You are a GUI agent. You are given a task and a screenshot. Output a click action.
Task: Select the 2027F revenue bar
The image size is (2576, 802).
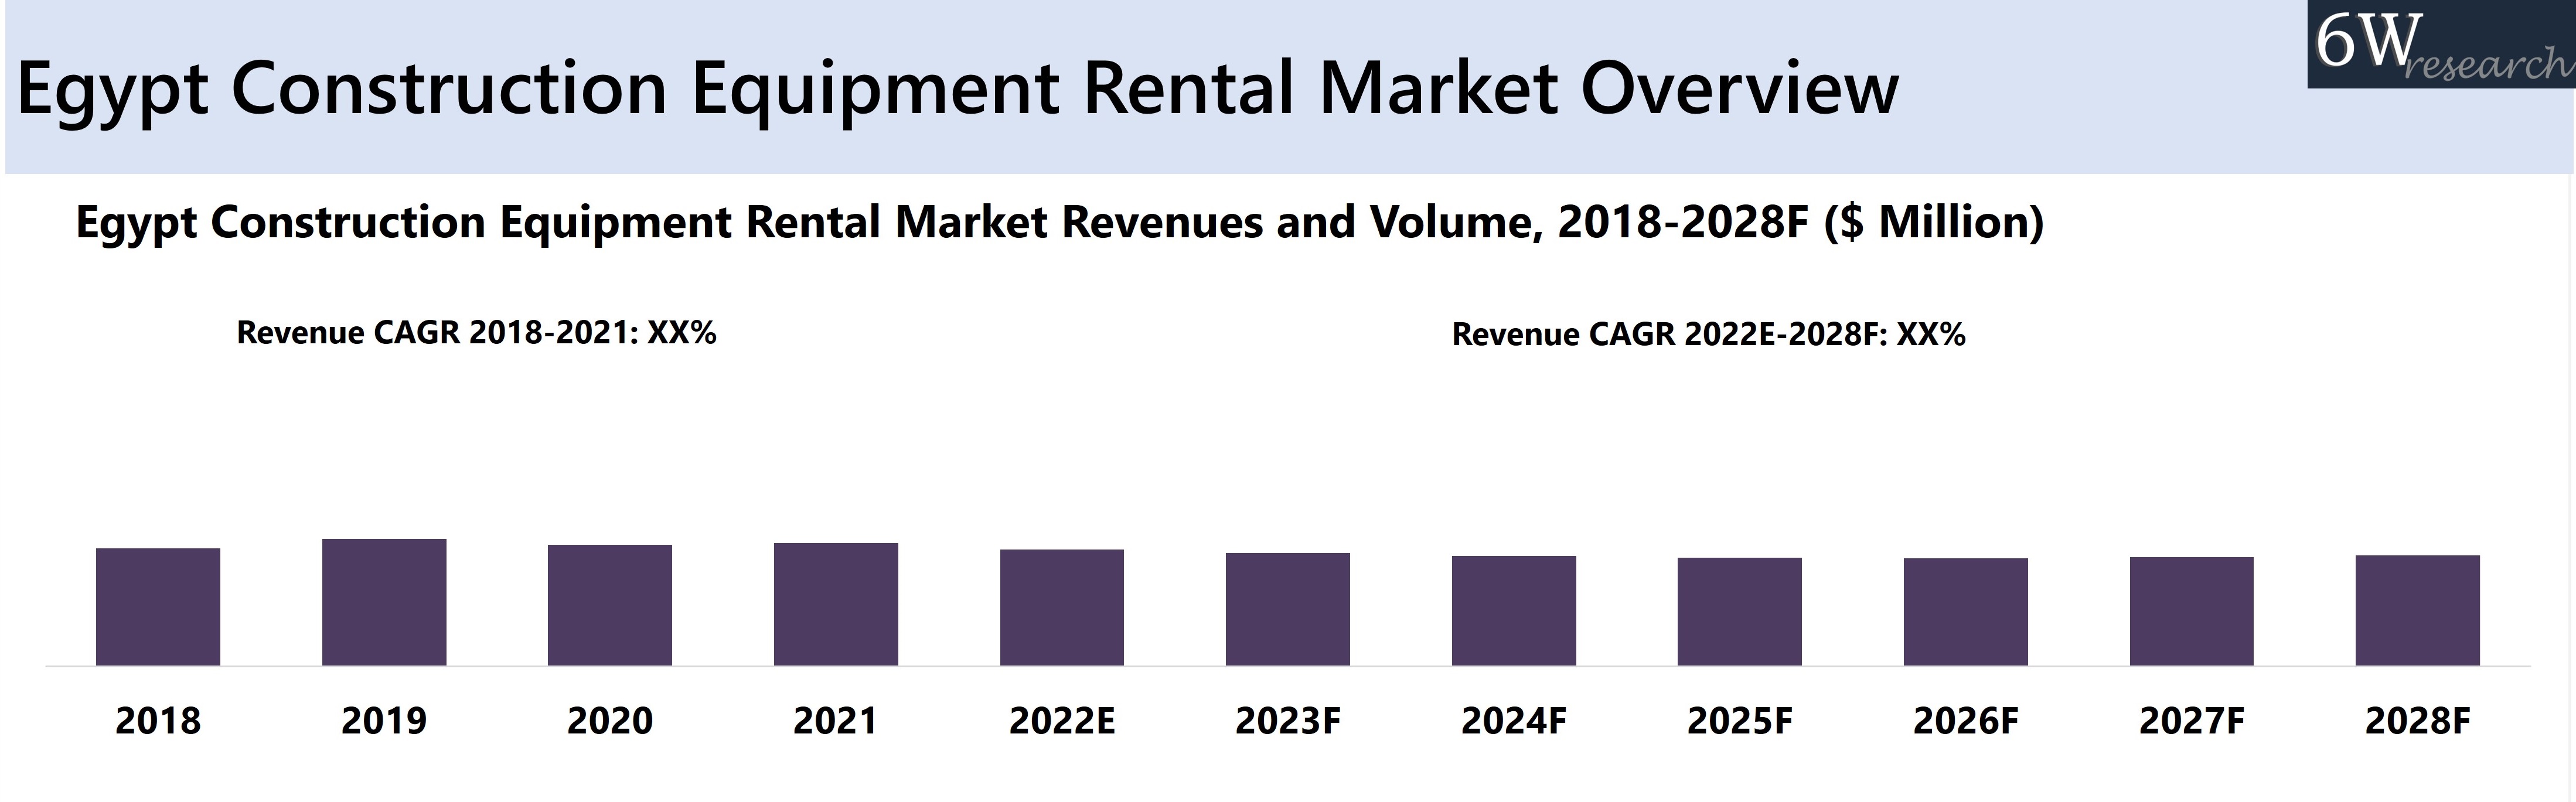[x=2192, y=611]
